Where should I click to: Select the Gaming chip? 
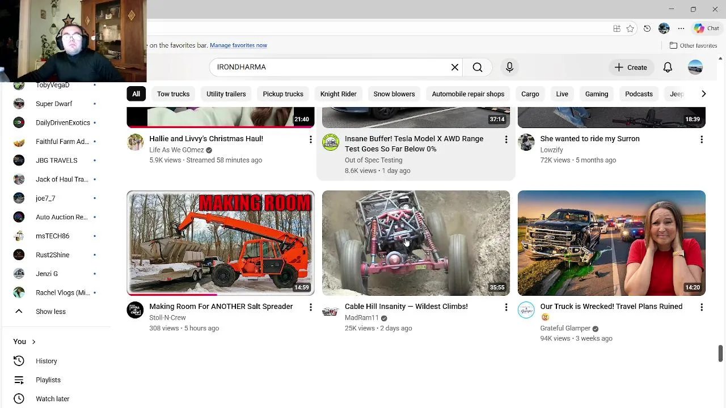point(597,94)
